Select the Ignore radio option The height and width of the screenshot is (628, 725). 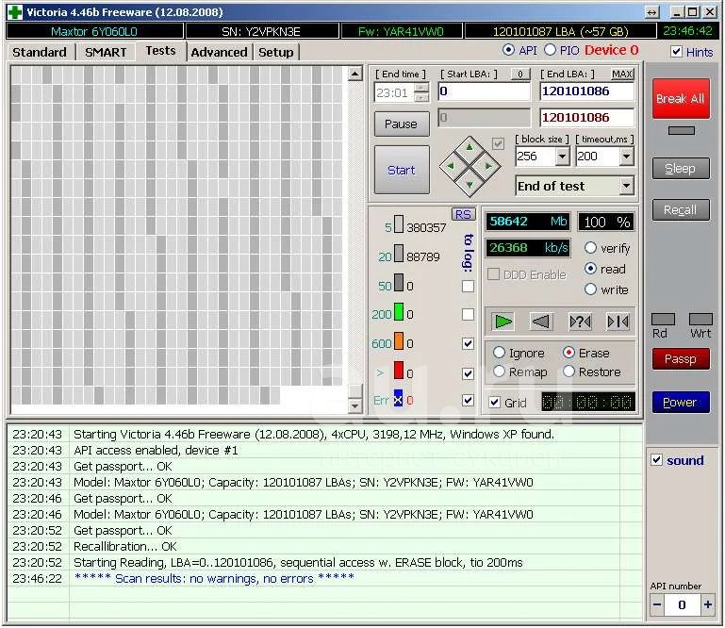coord(499,353)
